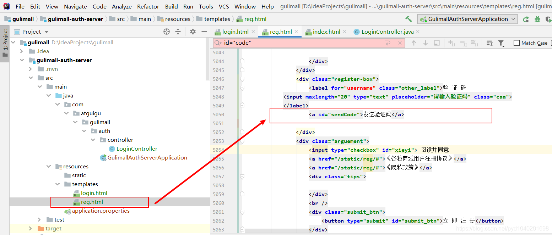The width and height of the screenshot is (552, 235).
Task: Collapse the gulimall-auth-server module
Action: click(x=22, y=60)
